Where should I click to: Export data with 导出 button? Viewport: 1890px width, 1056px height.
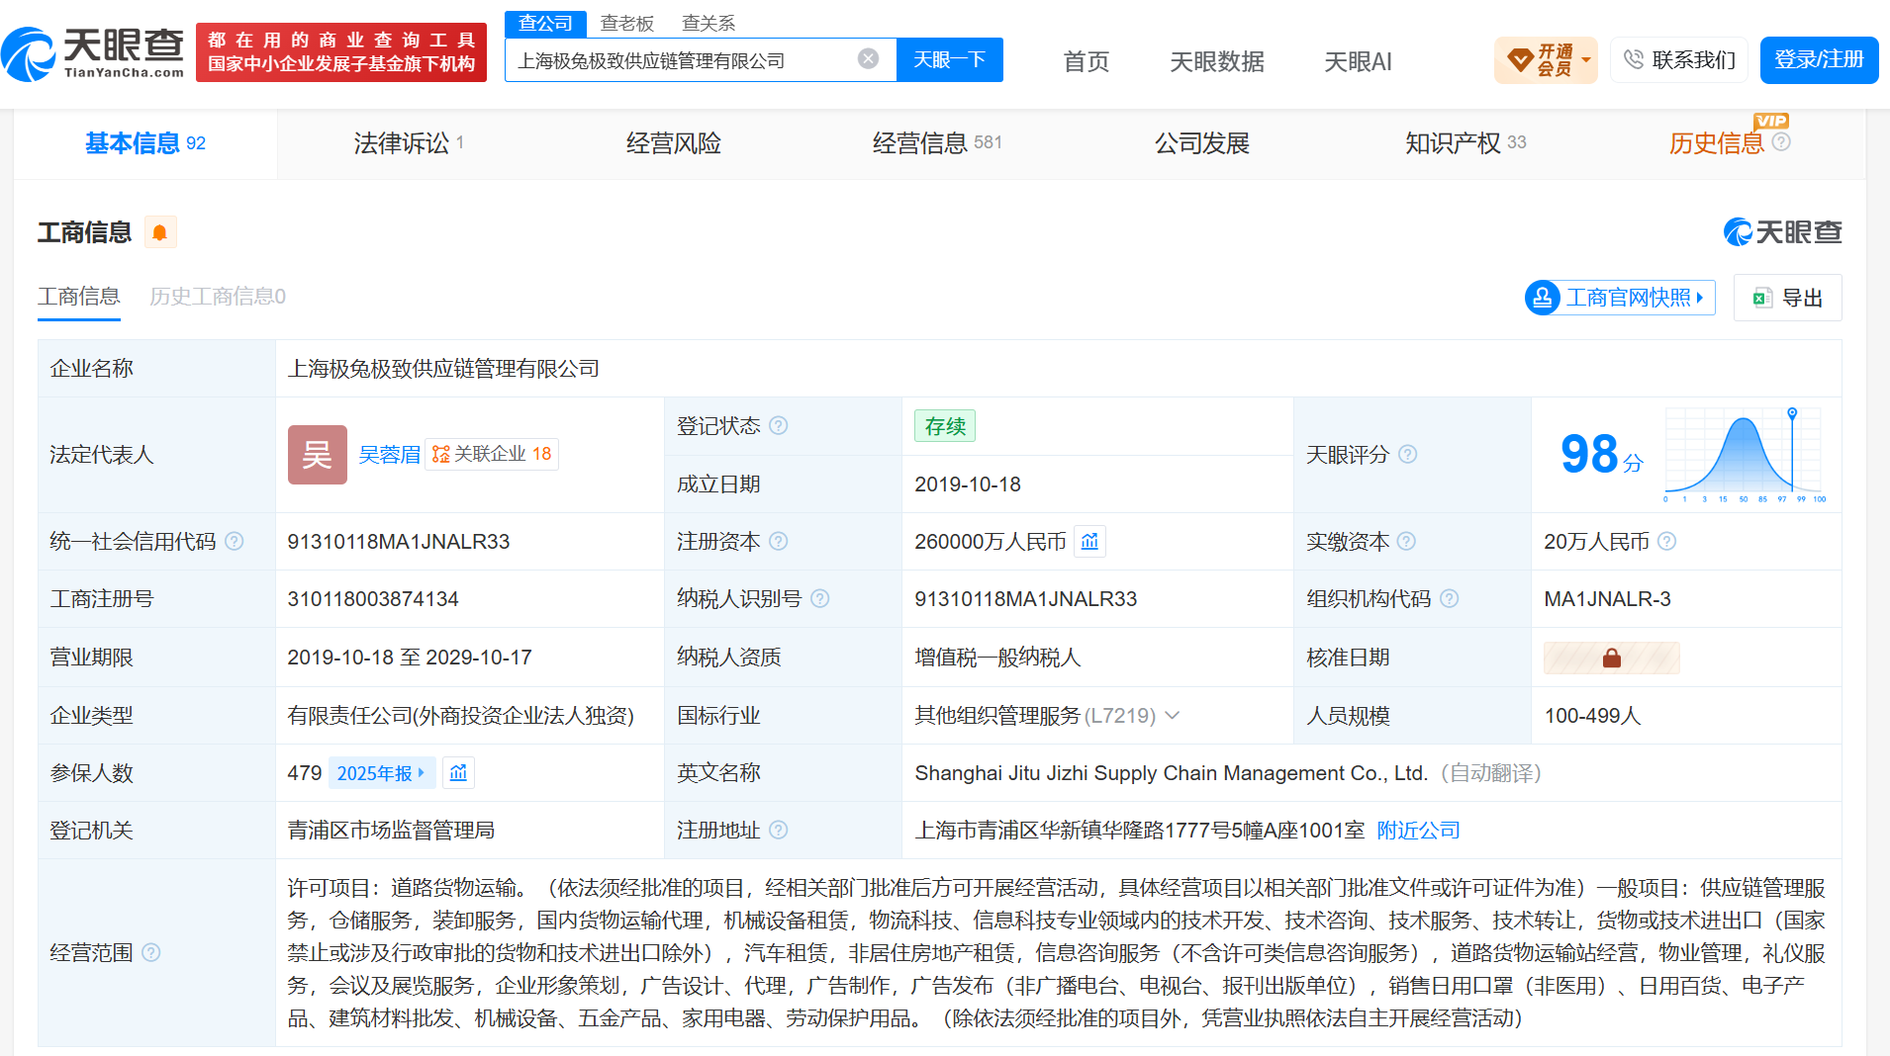[x=1788, y=298]
